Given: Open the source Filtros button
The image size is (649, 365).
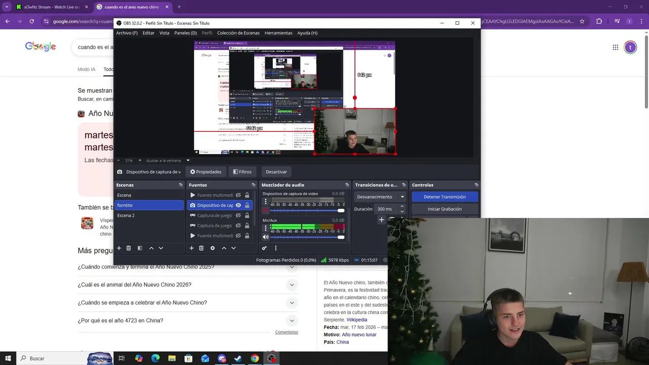Looking at the screenshot, I should [x=242, y=172].
